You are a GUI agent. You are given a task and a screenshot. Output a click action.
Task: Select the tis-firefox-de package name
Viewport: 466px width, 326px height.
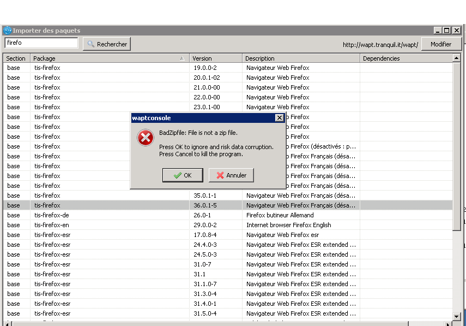[x=52, y=215]
